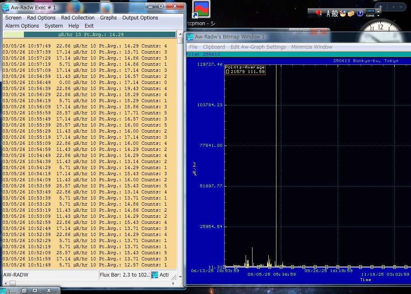Click the Aw-Radw icon in status bar
Image resolution: width=411 pixels, height=294 pixels.
point(155,275)
